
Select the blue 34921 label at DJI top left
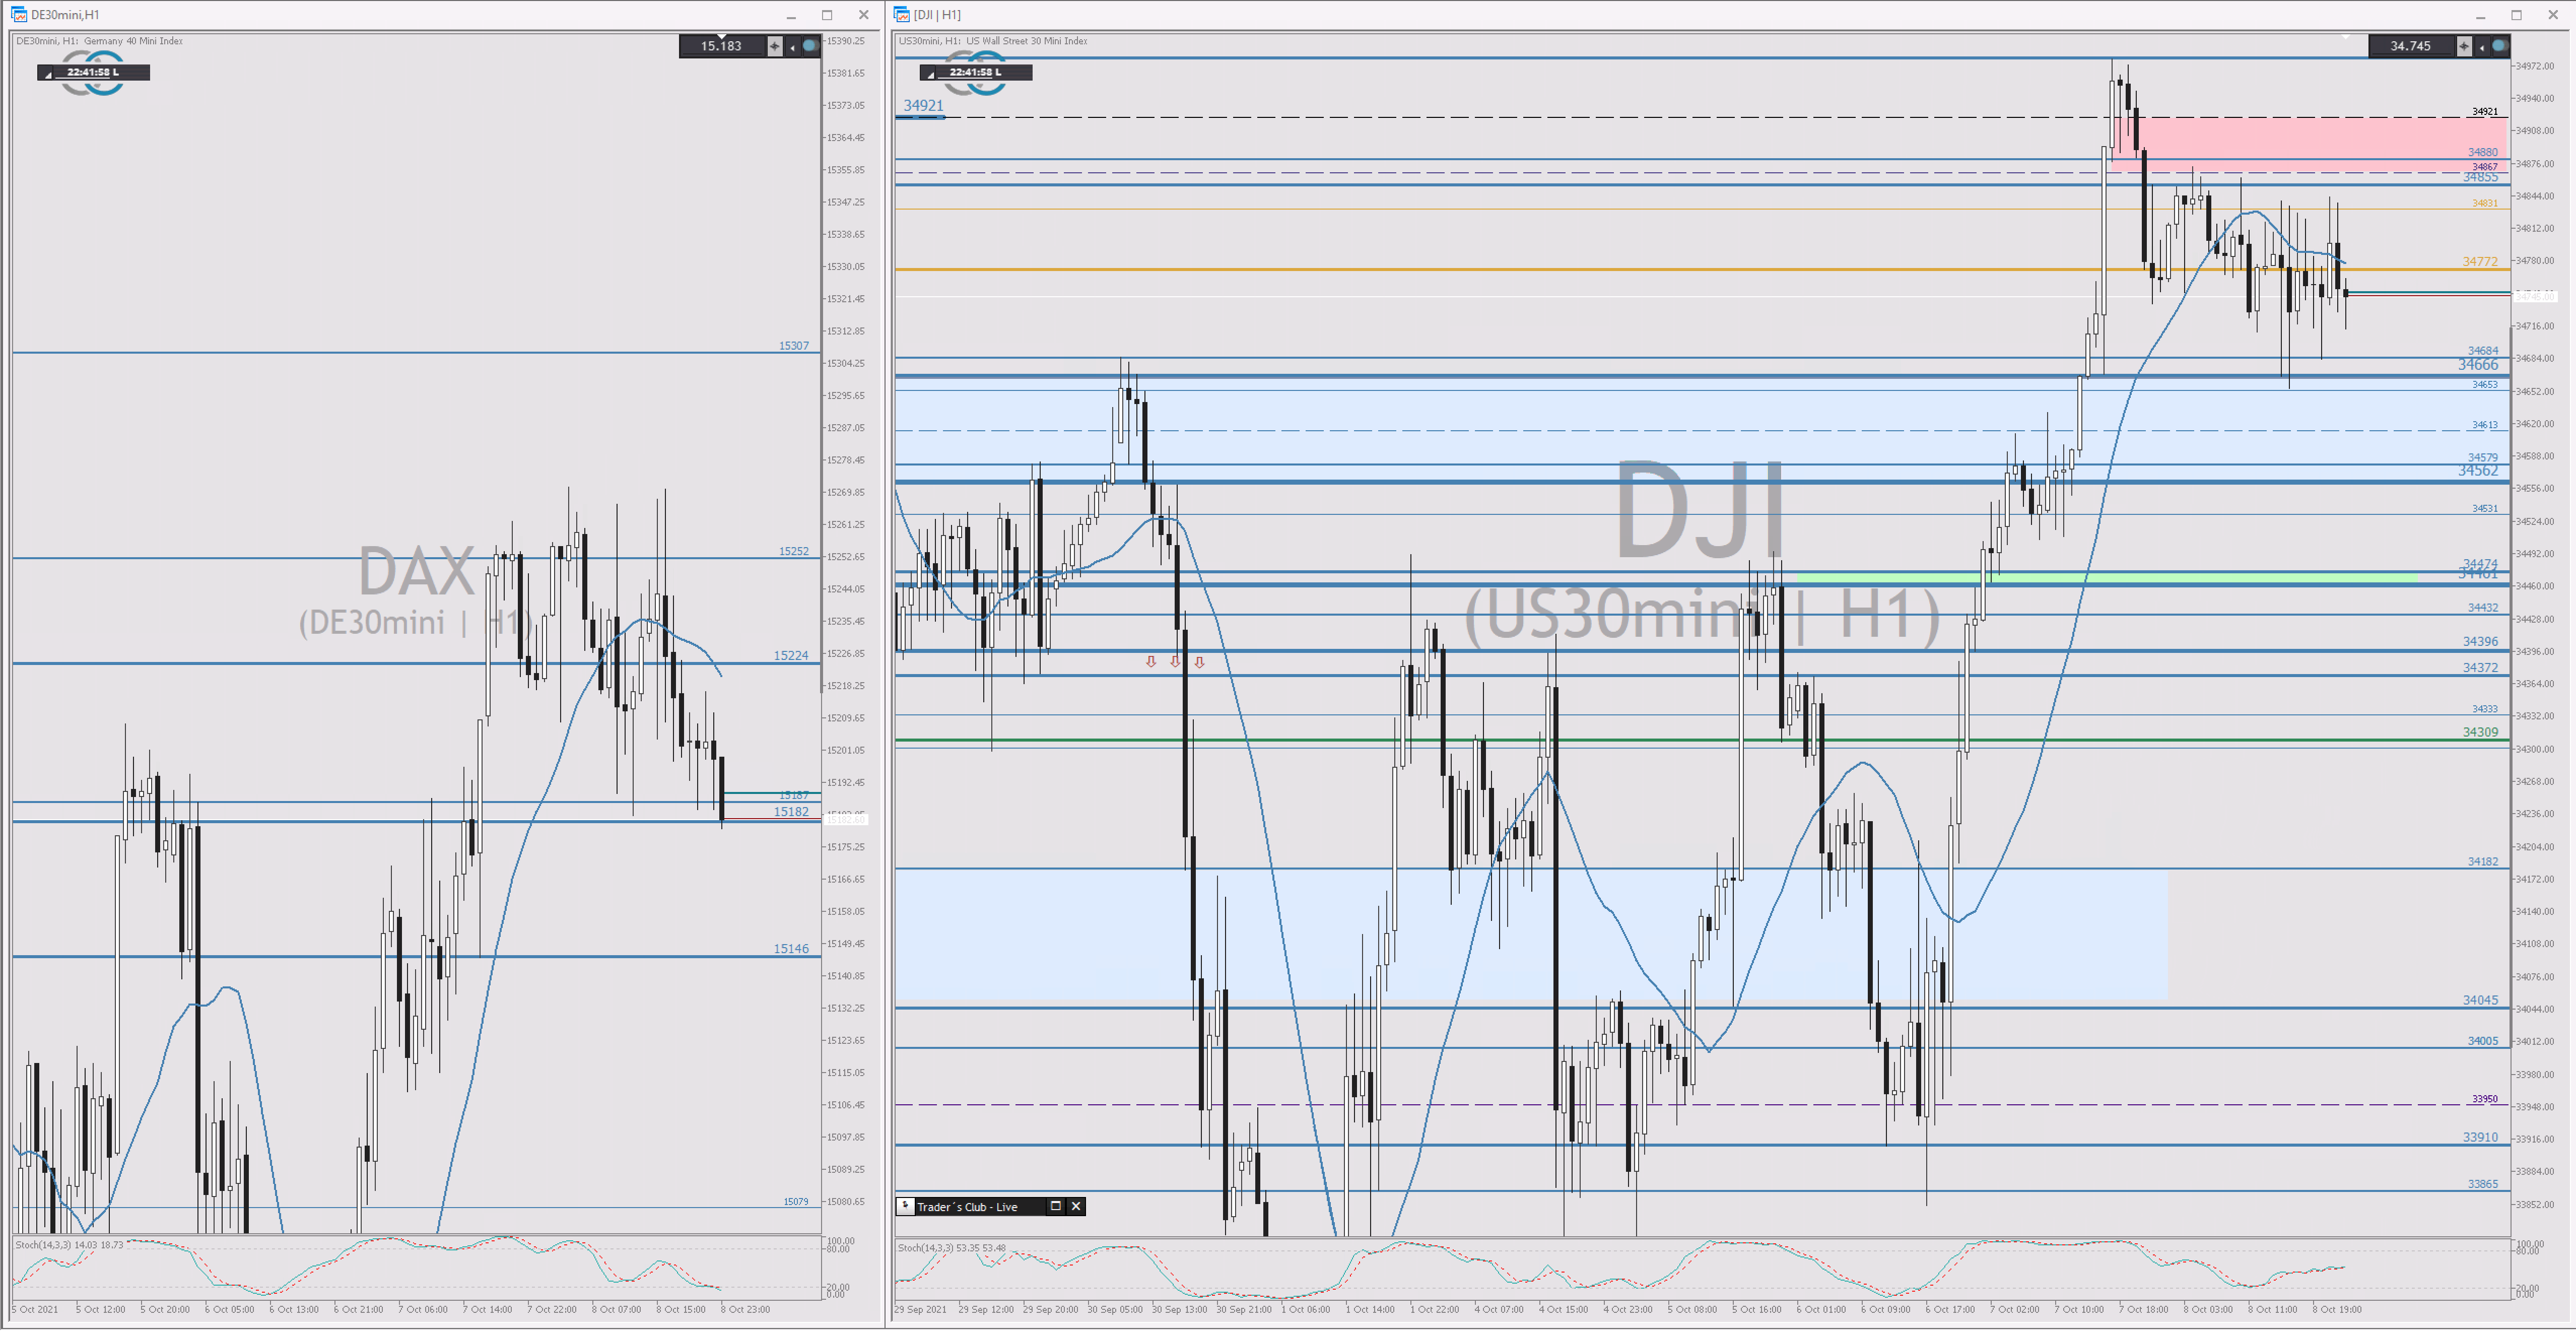(x=923, y=105)
